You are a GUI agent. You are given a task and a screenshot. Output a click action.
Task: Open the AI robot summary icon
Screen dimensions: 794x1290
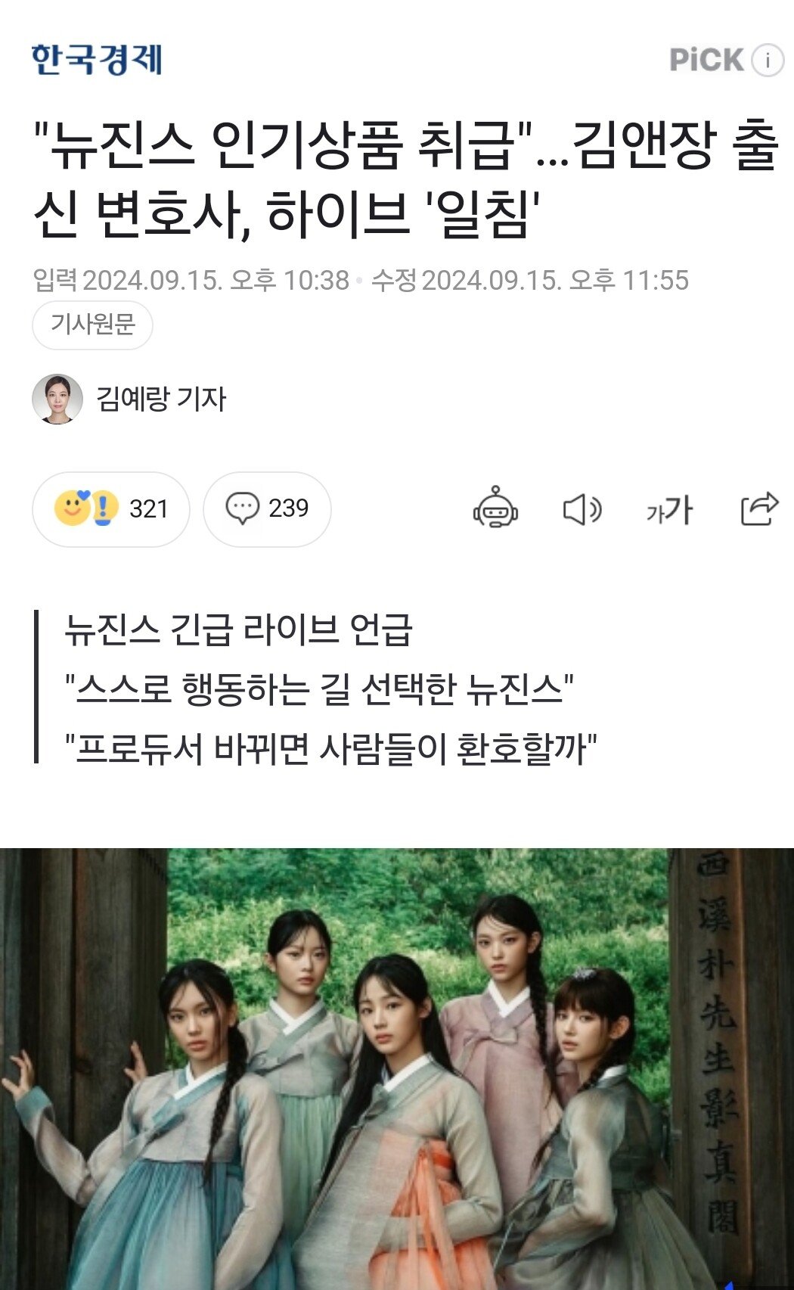[495, 508]
